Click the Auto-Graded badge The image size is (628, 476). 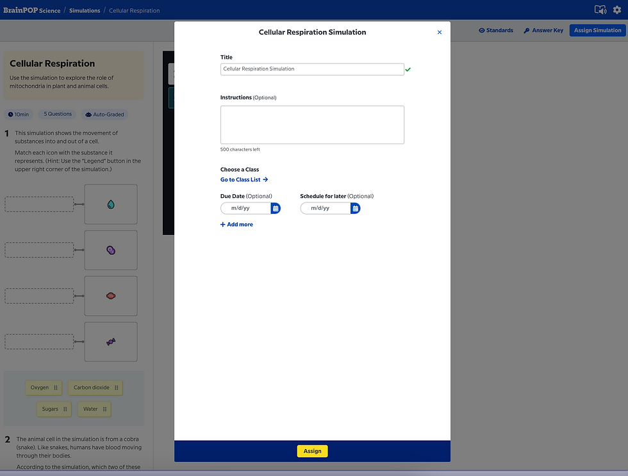pyautogui.click(x=105, y=115)
